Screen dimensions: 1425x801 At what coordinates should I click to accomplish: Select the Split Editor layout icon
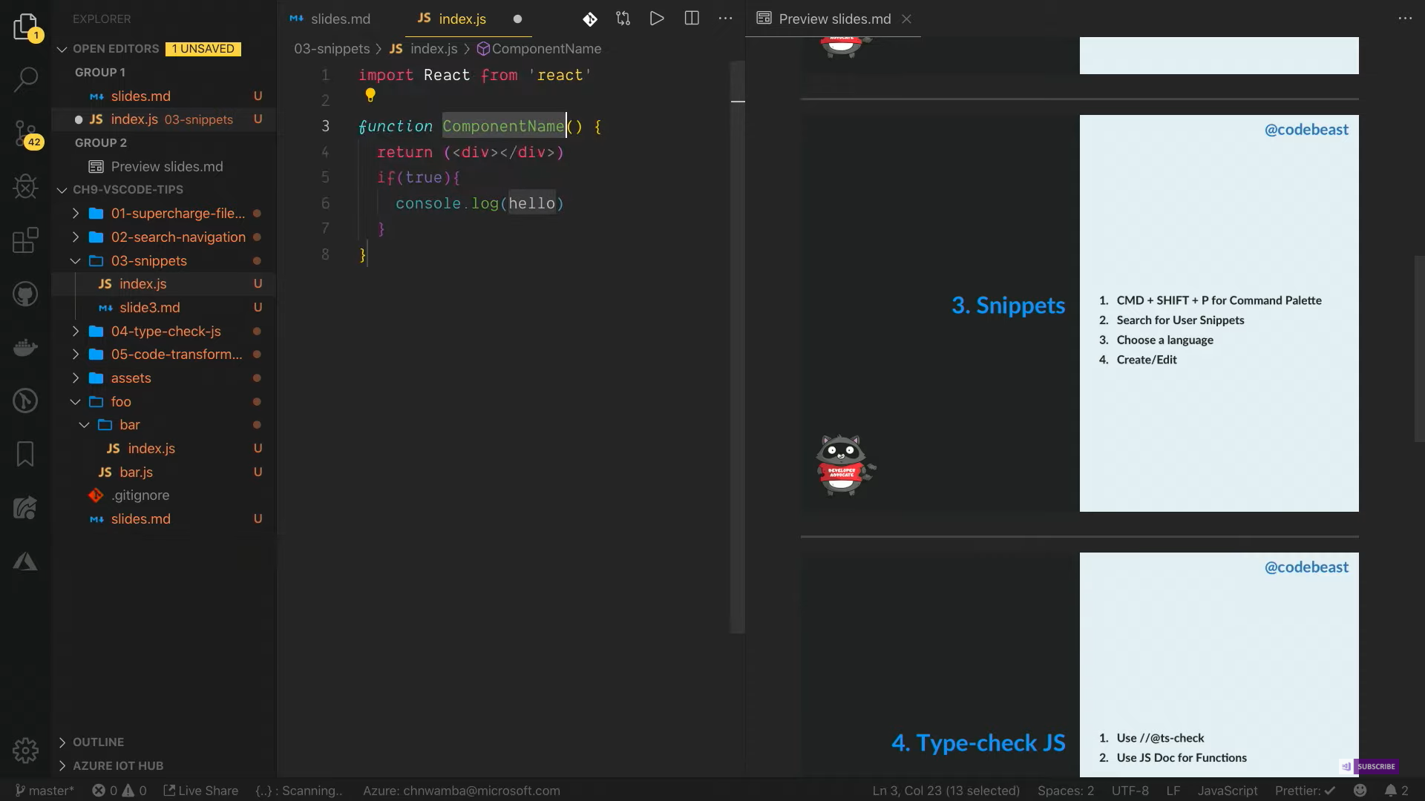691,19
